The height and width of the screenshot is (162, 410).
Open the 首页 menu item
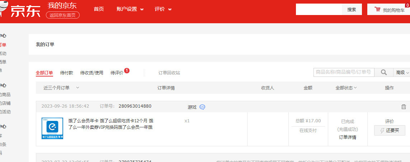[99, 9]
